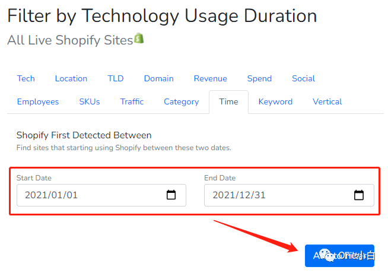Open the Start Date calendar picker icon
The height and width of the screenshot is (273, 388).
171,195
